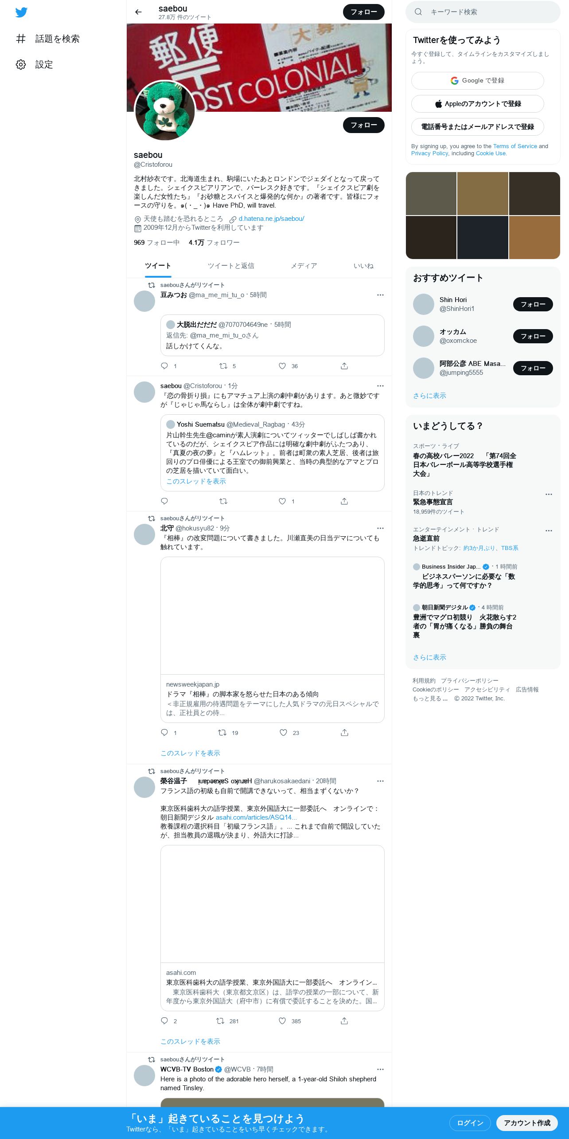Open more options on 豆みつお tweet
Screen dimensions: 569x1139
point(380,295)
